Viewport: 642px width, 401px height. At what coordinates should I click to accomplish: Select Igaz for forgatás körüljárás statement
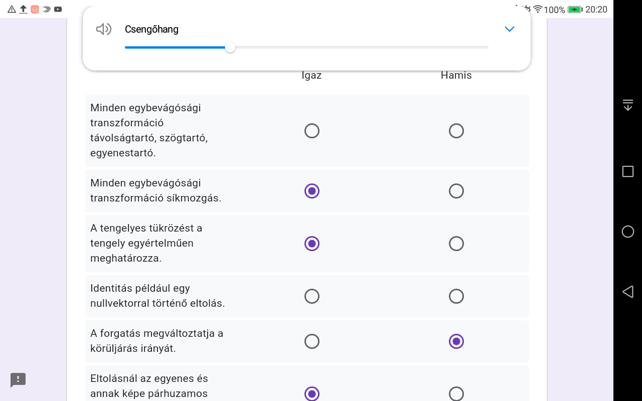[x=312, y=341]
